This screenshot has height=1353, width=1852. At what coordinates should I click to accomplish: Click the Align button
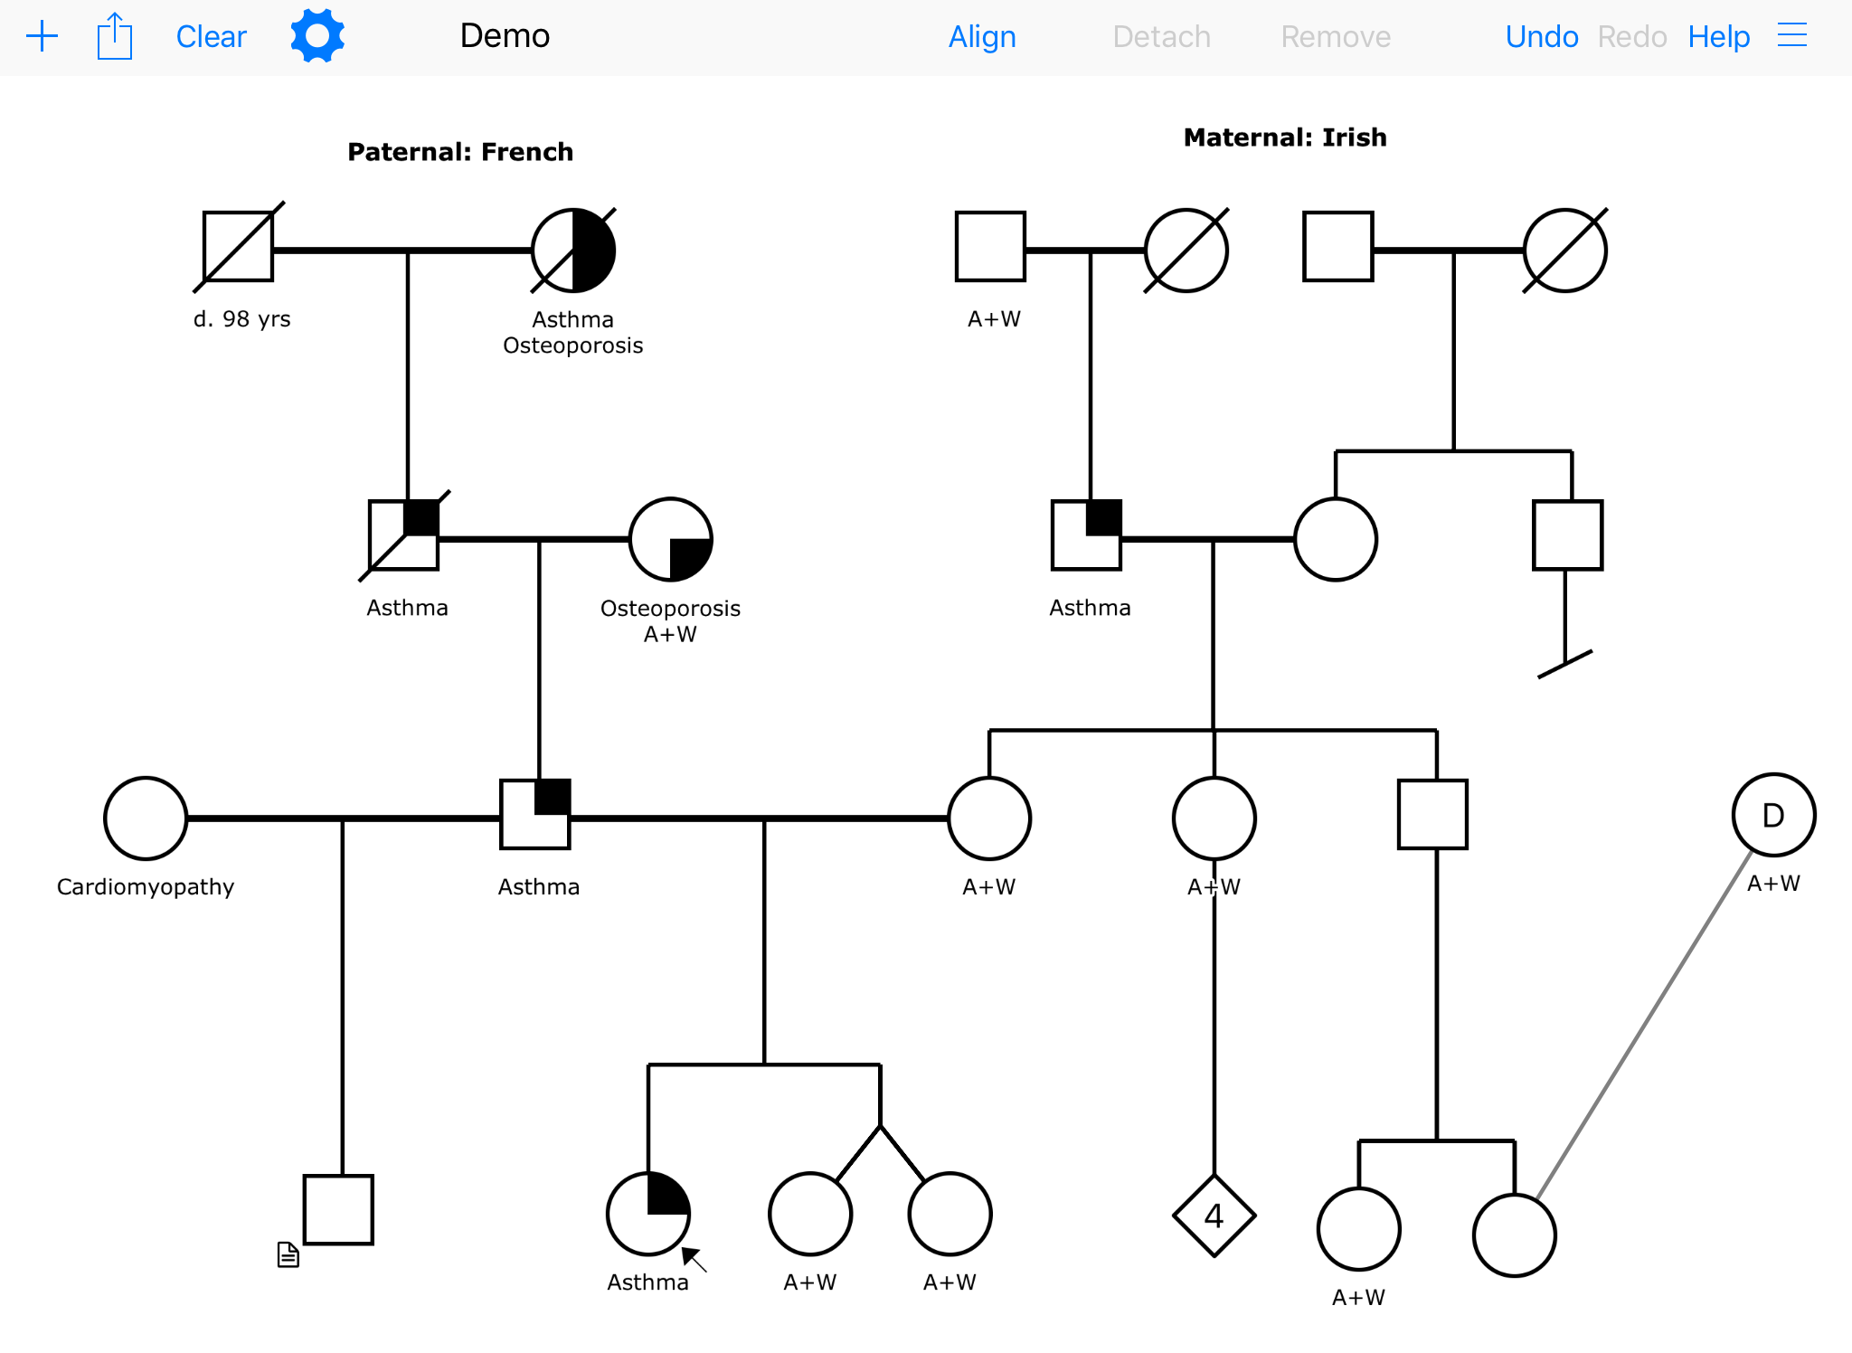[982, 37]
